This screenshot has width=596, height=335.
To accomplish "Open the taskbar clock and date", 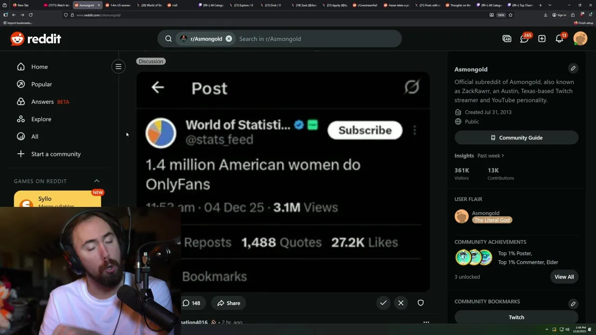I will [580, 329].
